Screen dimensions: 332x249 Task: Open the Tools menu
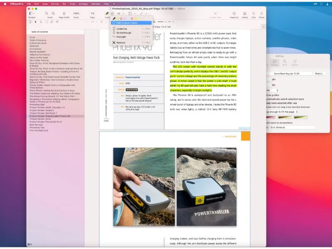click(x=72, y=4)
